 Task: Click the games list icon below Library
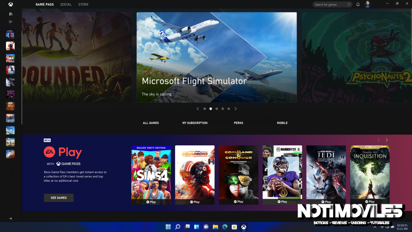10,22
